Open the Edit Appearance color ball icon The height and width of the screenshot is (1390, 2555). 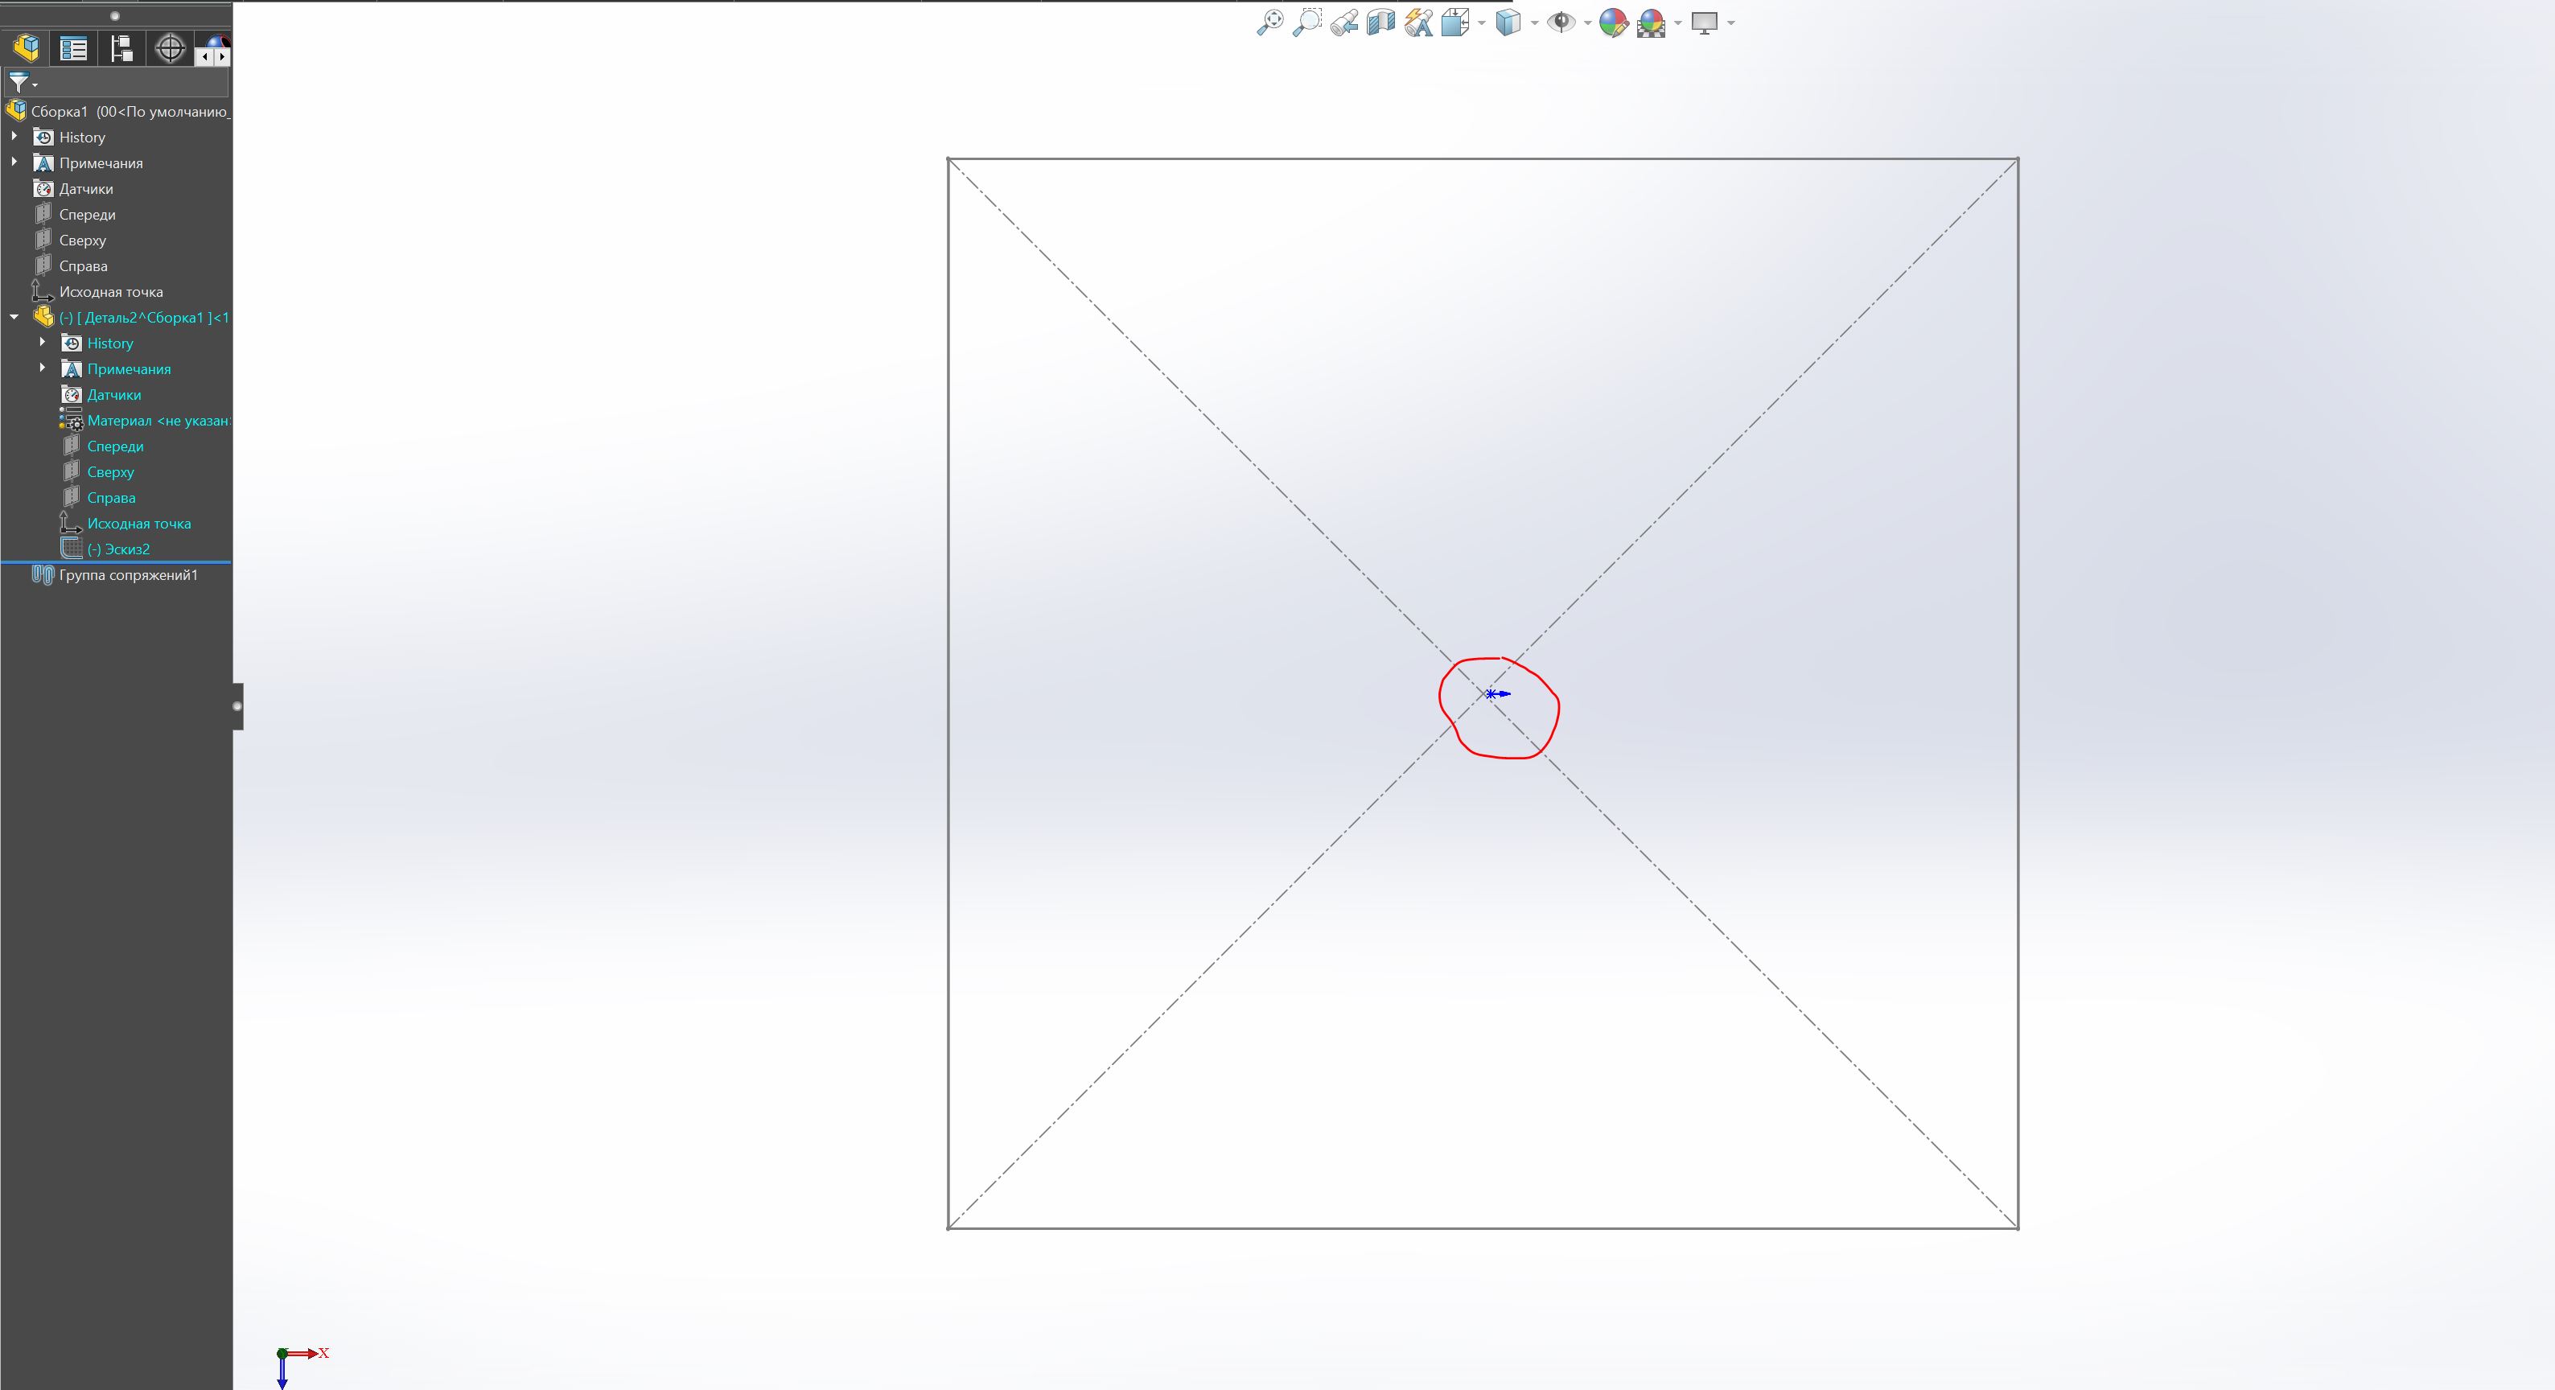tap(1614, 23)
